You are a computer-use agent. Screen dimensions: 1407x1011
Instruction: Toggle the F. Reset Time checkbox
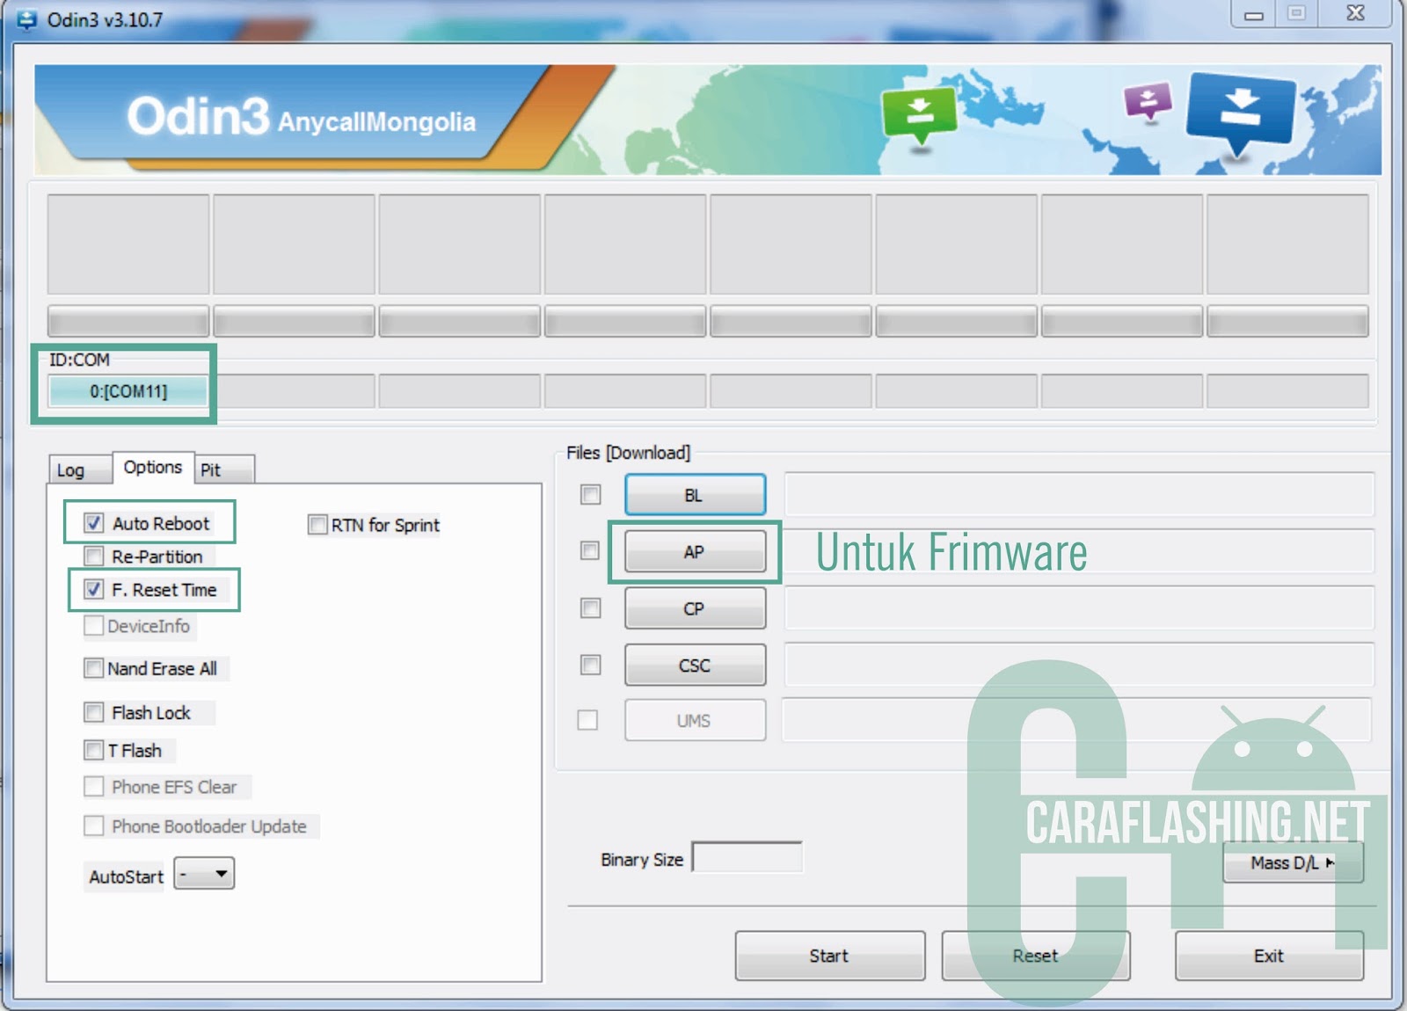point(94,590)
